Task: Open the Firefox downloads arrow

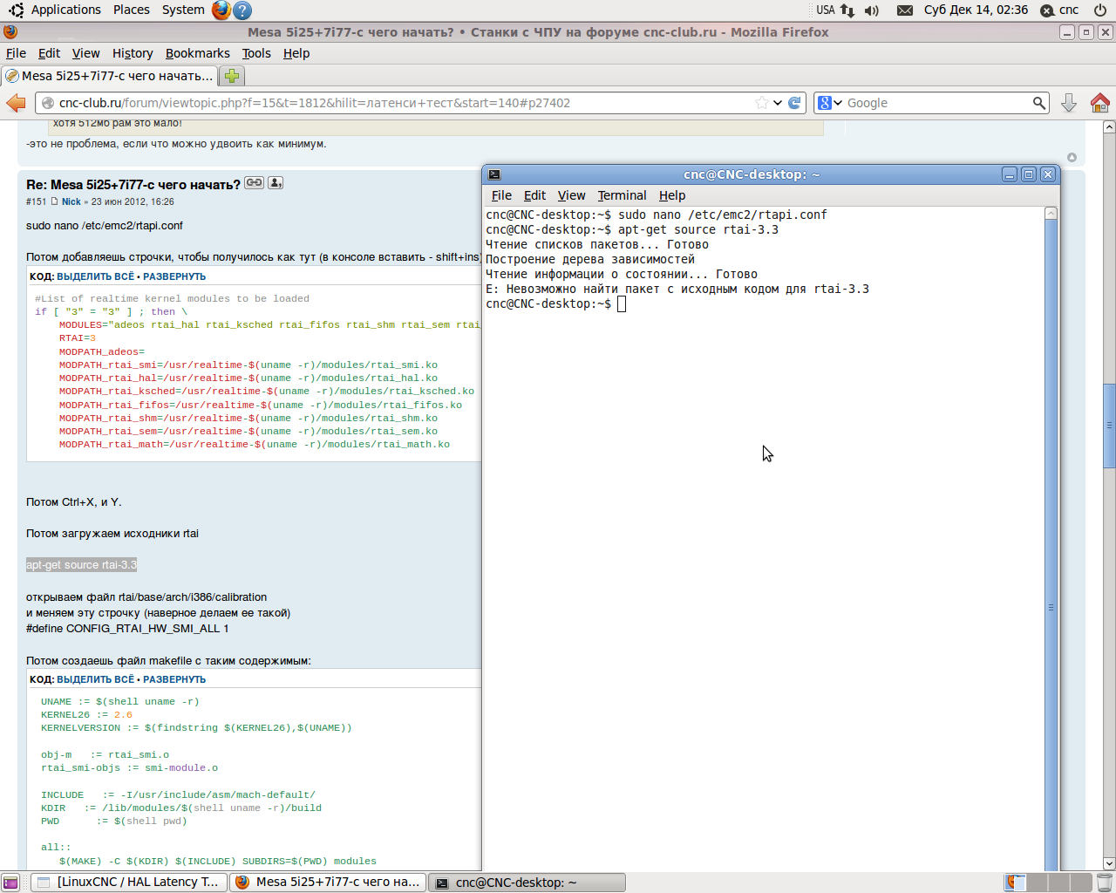Action: coord(1069,103)
